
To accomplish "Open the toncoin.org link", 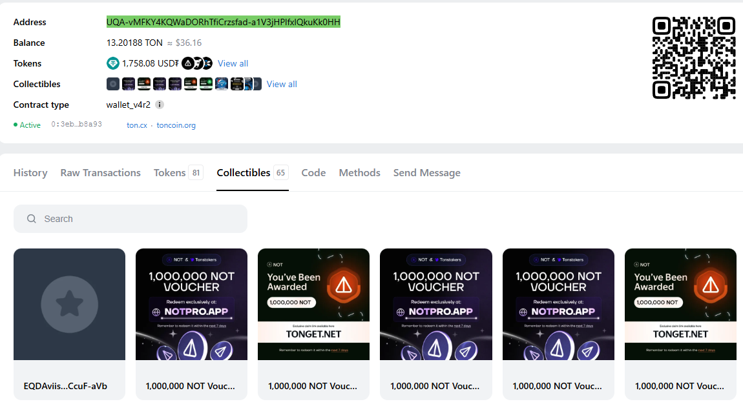I will coord(176,125).
